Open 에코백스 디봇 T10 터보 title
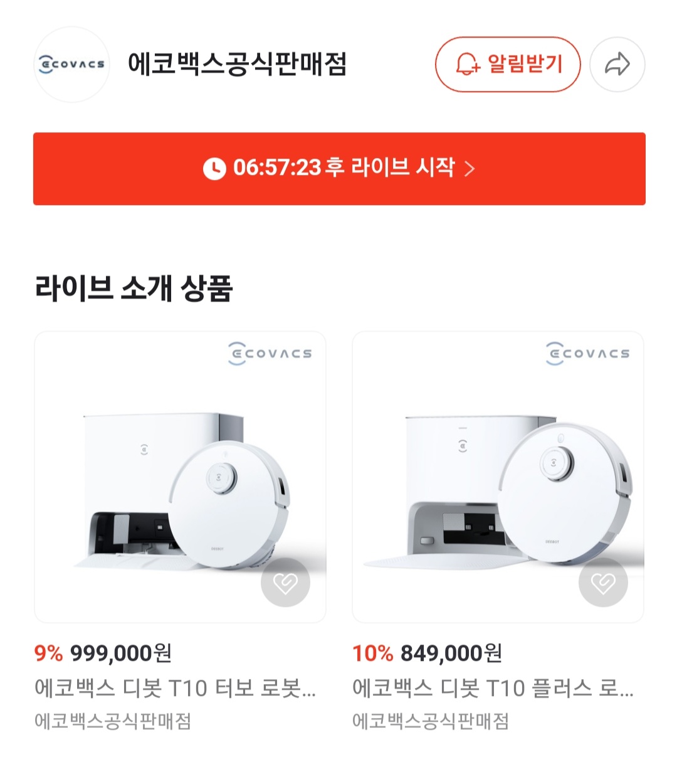 tap(175, 688)
